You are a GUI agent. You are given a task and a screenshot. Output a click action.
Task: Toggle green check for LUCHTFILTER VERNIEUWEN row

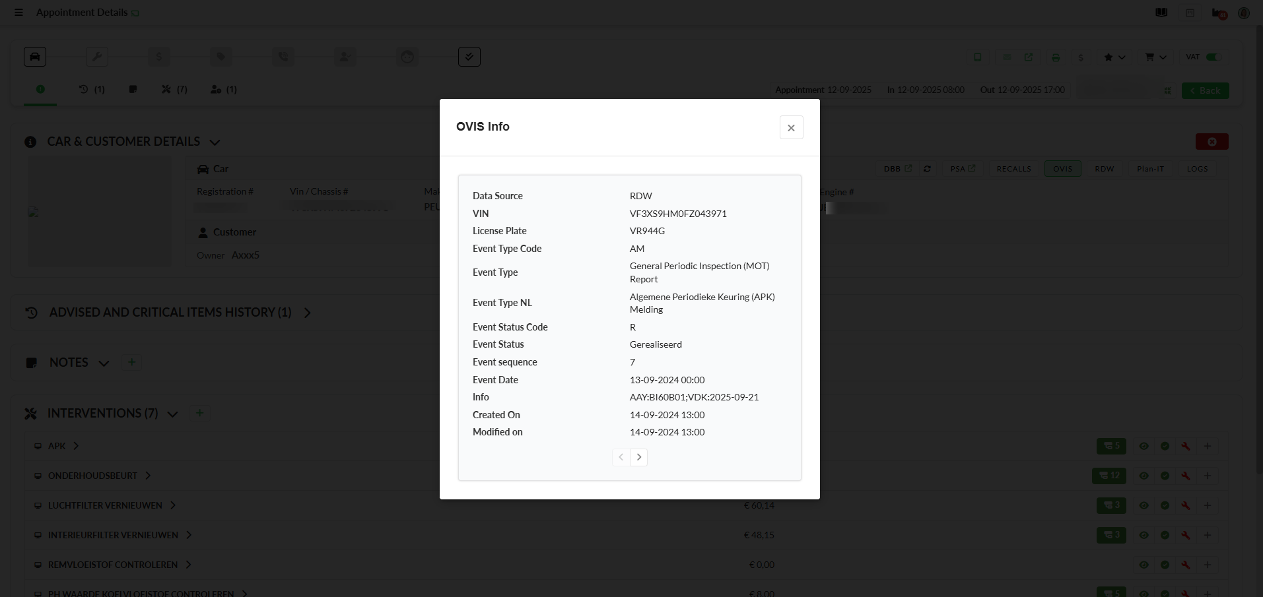pos(1165,505)
